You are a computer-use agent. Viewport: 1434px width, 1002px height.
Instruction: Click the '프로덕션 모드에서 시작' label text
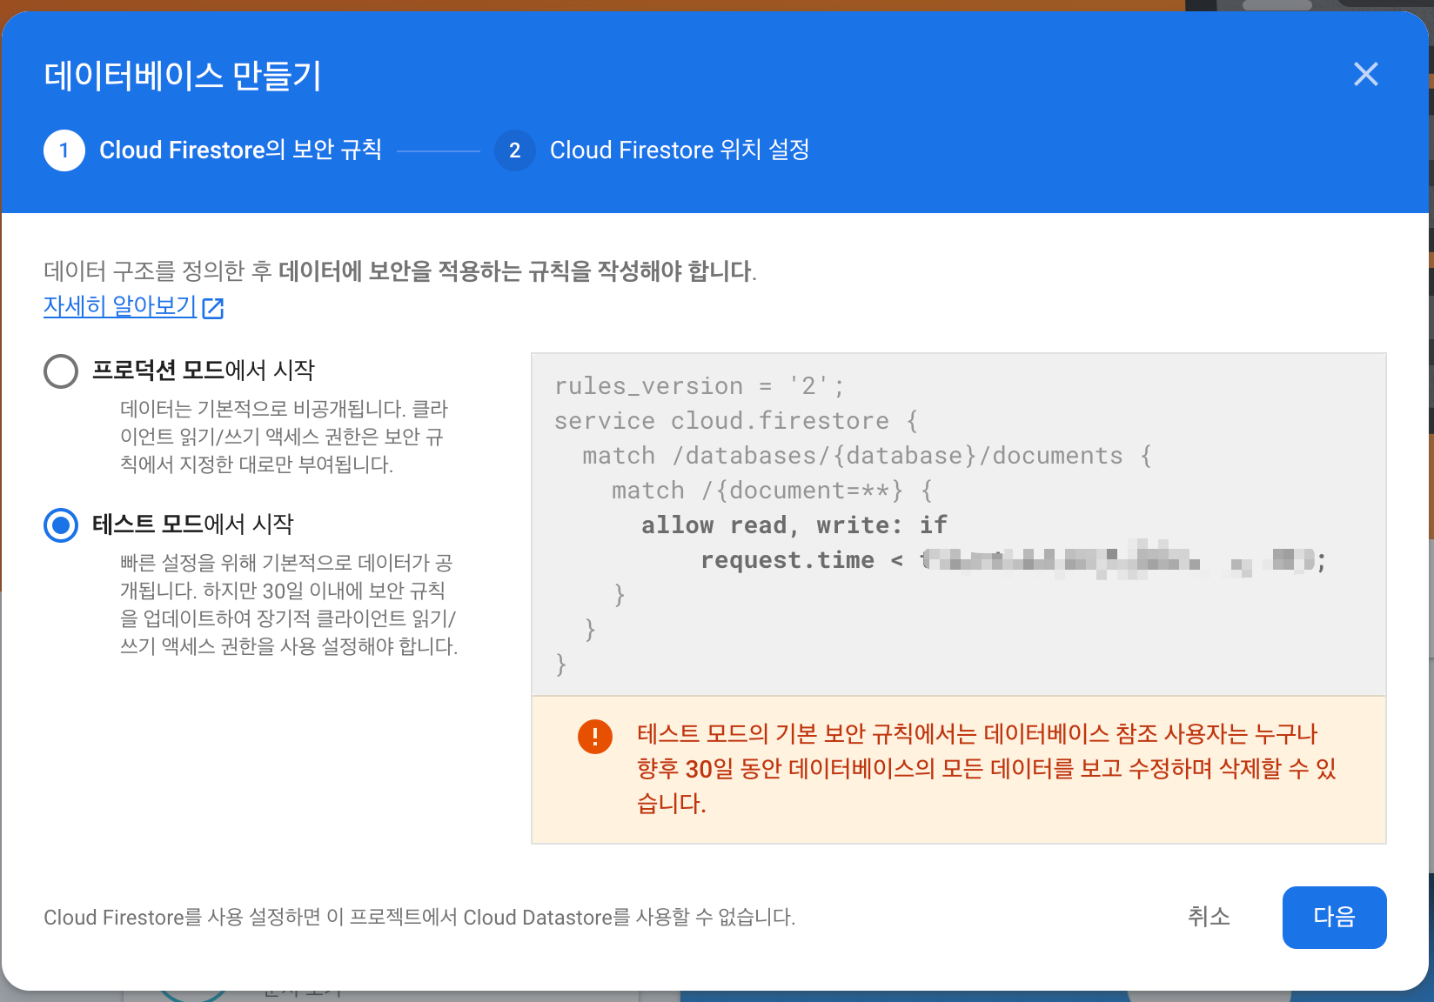point(204,370)
